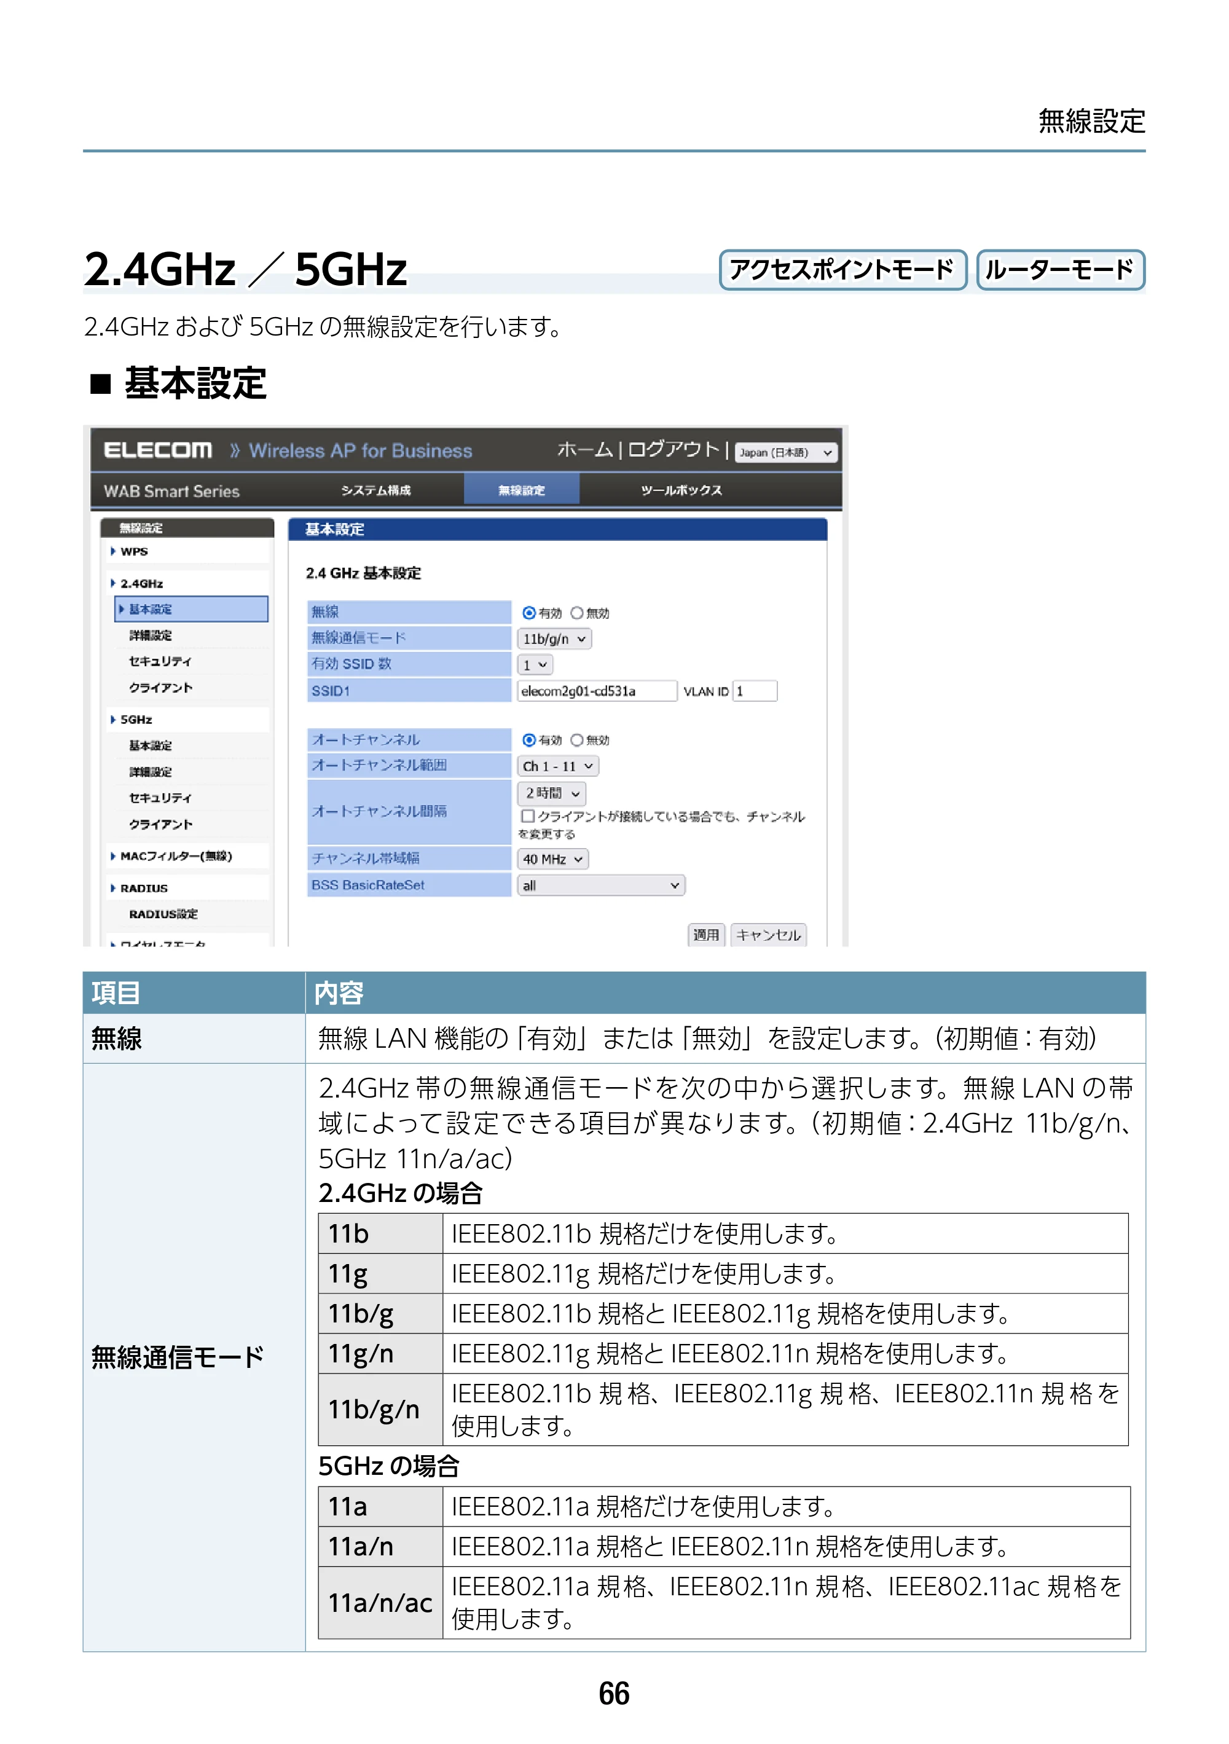
Task: Open the 無線通信モード 11b/g/n dropdown
Action: point(554,639)
